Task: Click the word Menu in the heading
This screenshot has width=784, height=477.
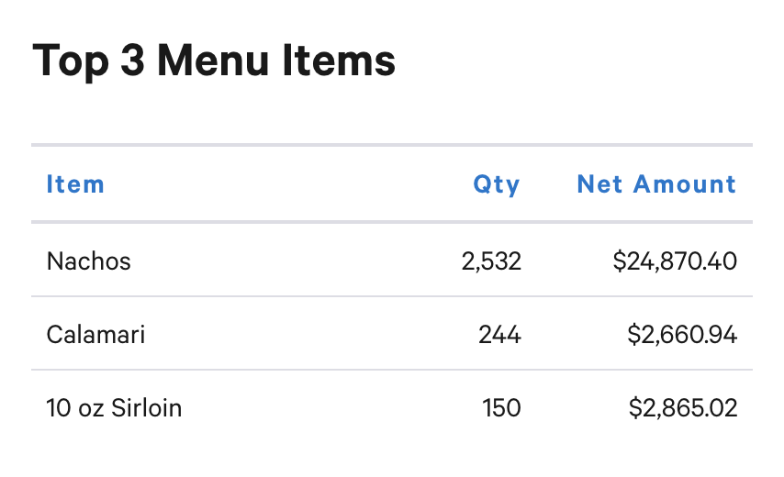Action: [214, 61]
